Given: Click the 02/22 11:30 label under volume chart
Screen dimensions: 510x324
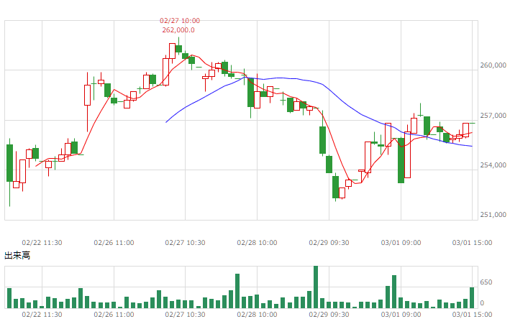Looking at the screenshot, I should [x=42, y=315].
